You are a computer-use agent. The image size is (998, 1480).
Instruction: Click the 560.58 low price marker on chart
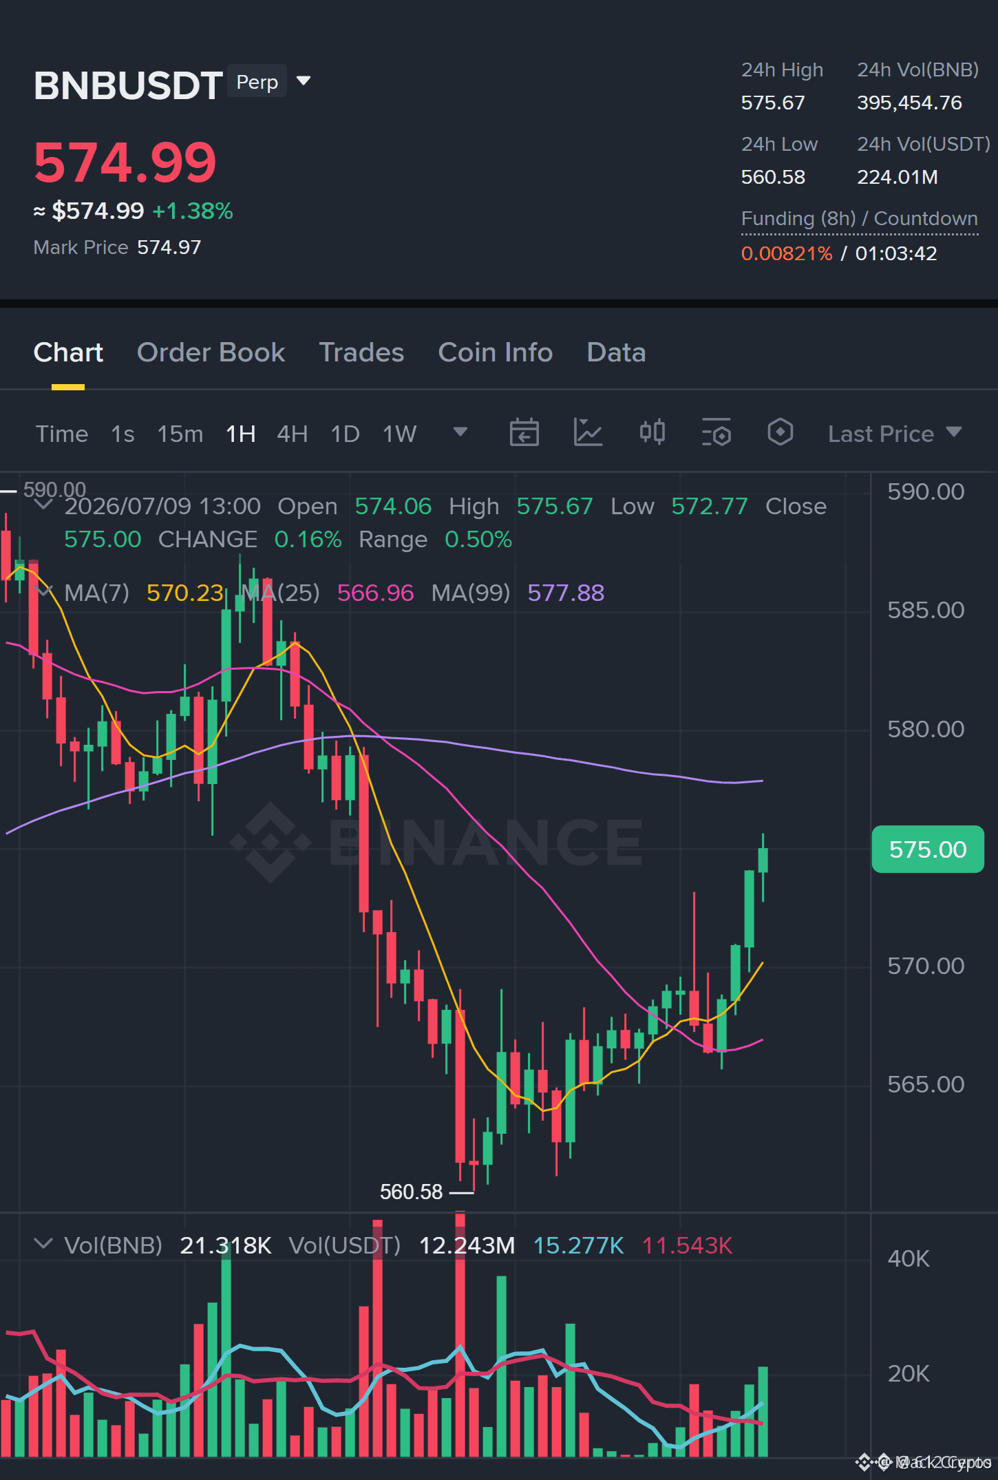(x=412, y=1192)
